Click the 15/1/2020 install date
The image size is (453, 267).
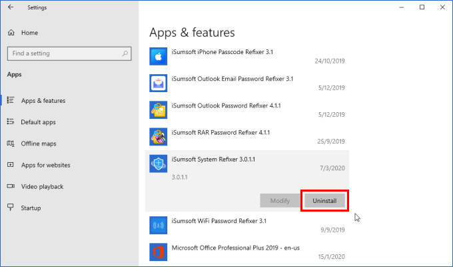pos(331,256)
